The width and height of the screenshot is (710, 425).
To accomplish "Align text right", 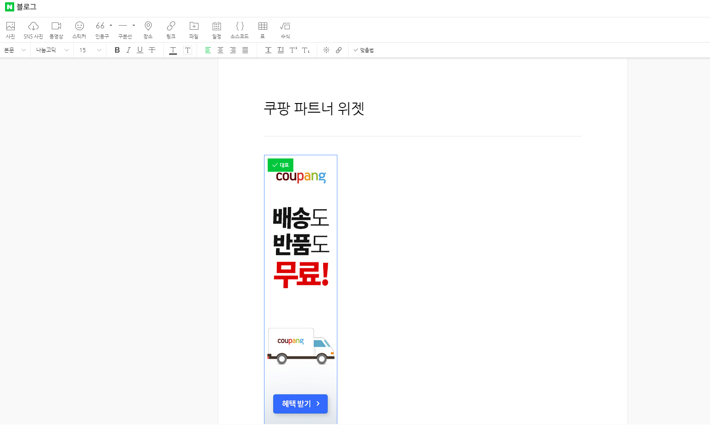I will coord(233,50).
